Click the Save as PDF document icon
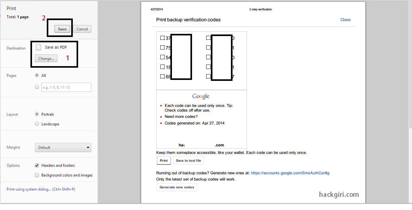412x210 pixels. [39, 47]
